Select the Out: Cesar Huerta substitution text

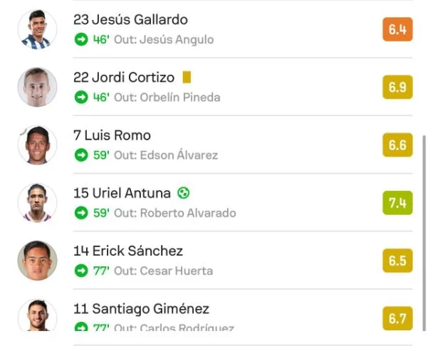coord(163,271)
